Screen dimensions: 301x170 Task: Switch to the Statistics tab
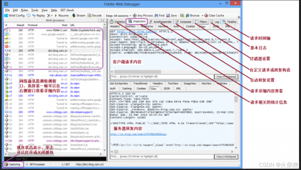pyautogui.click(x=117, y=22)
